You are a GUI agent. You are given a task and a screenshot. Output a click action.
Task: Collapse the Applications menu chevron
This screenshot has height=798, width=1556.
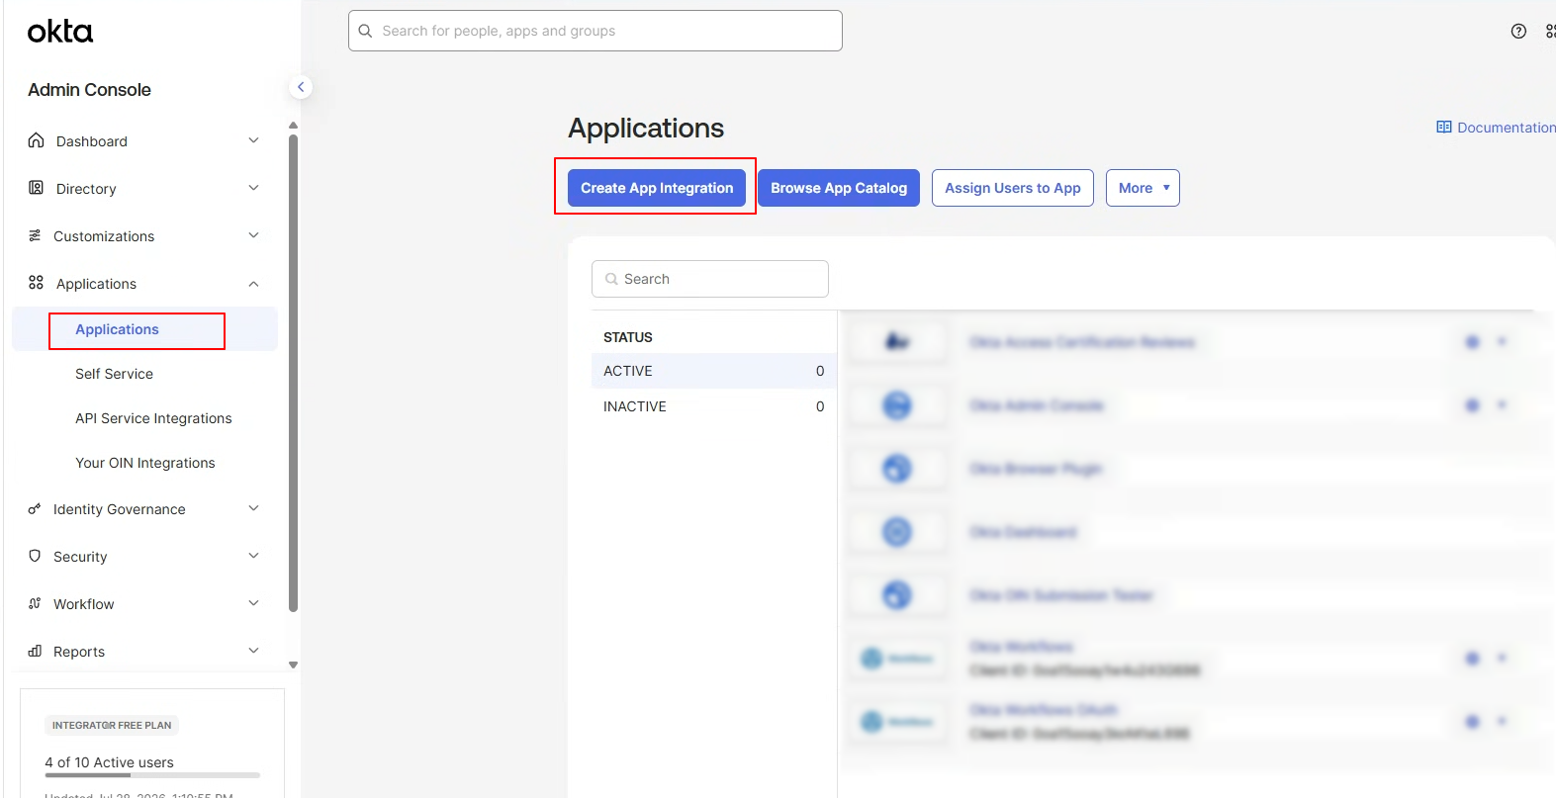pos(253,284)
